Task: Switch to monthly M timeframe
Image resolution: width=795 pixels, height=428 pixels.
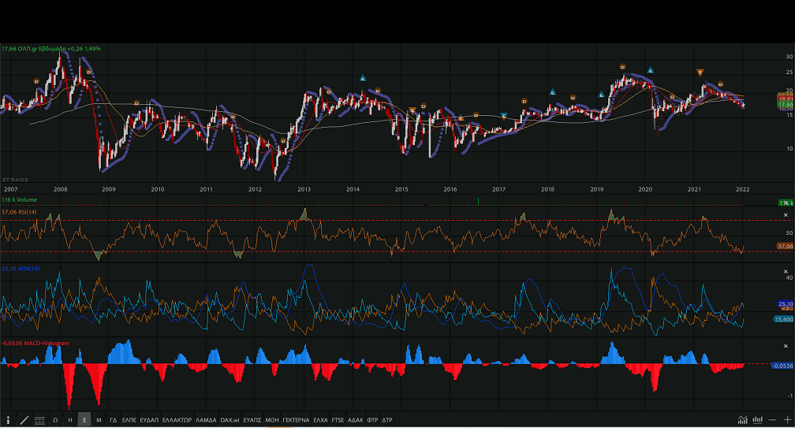Action: click(99, 420)
